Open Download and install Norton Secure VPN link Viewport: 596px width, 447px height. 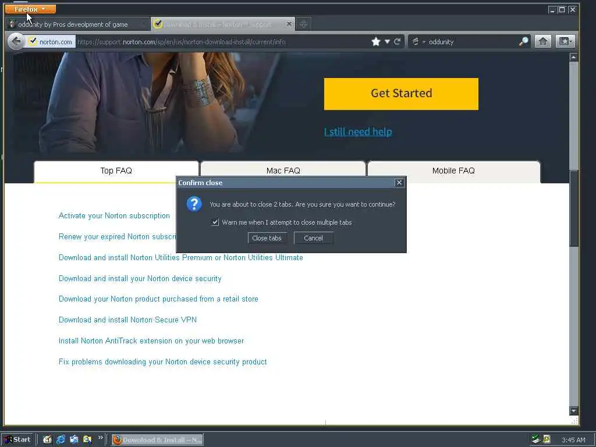tap(127, 320)
